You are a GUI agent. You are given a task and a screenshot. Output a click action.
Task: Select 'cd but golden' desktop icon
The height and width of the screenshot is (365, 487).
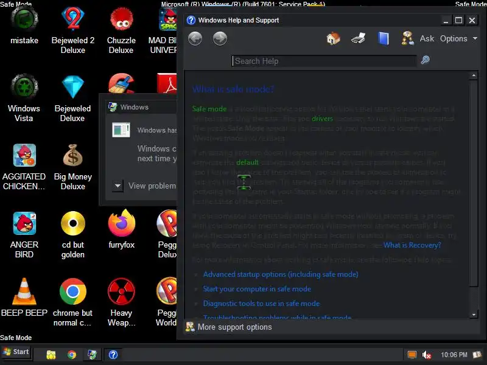click(72, 235)
